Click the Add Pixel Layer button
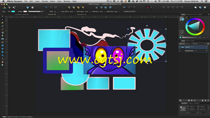This screenshot has height=118, width=210. pos(205,100)
